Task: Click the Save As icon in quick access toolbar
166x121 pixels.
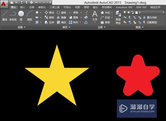Action: (x=27, y=2)
